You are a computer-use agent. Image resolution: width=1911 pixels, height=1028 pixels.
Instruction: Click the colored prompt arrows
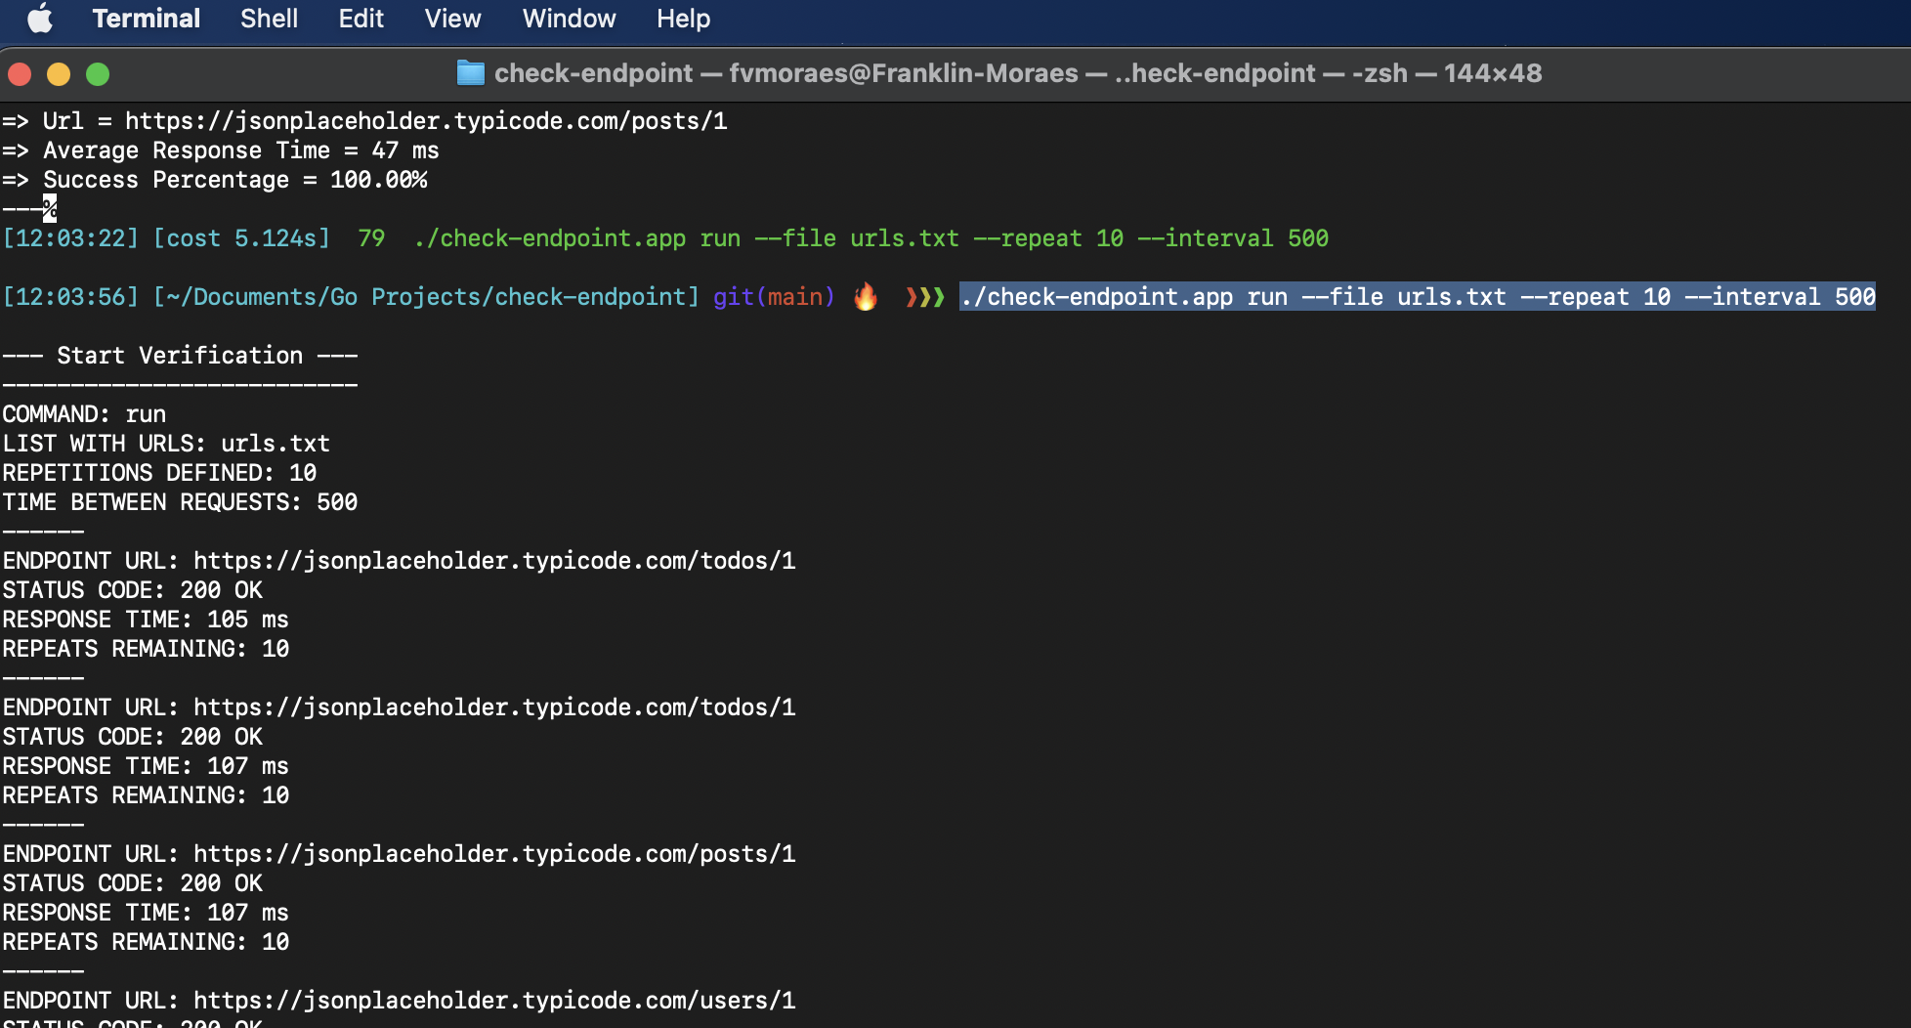click(924, 297)
